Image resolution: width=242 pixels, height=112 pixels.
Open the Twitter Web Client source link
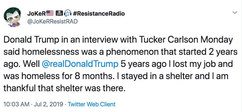(91, 104)
